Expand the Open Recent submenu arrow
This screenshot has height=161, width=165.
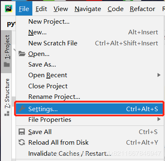(x=159, y=75)
